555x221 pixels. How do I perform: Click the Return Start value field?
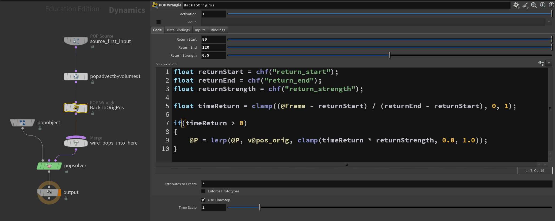click(213, 39)
